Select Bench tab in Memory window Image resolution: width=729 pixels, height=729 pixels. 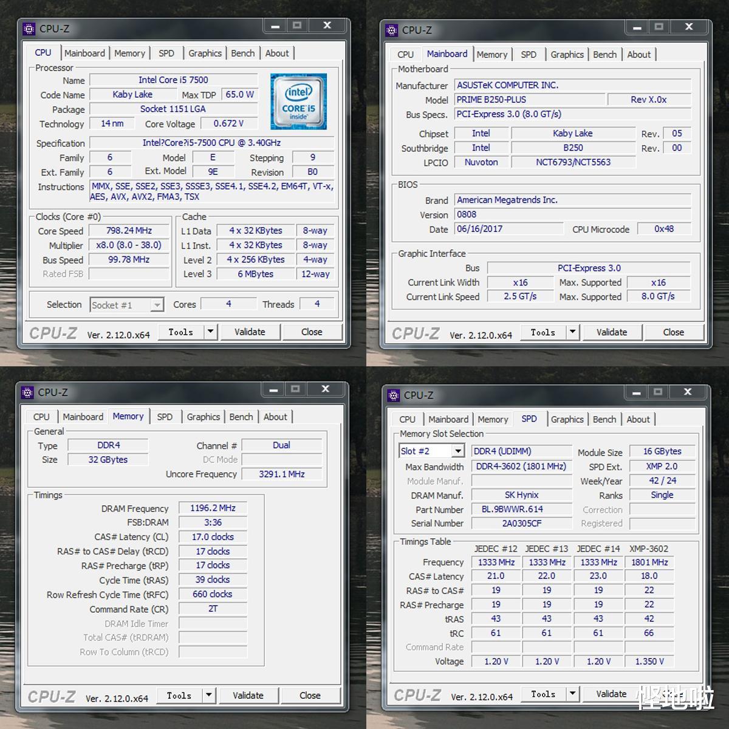point(241,417)
